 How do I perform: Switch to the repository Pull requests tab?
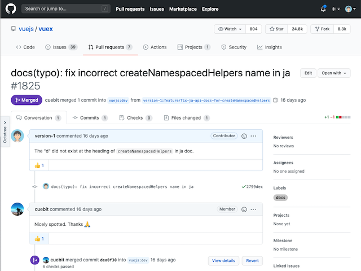point(111,47)
